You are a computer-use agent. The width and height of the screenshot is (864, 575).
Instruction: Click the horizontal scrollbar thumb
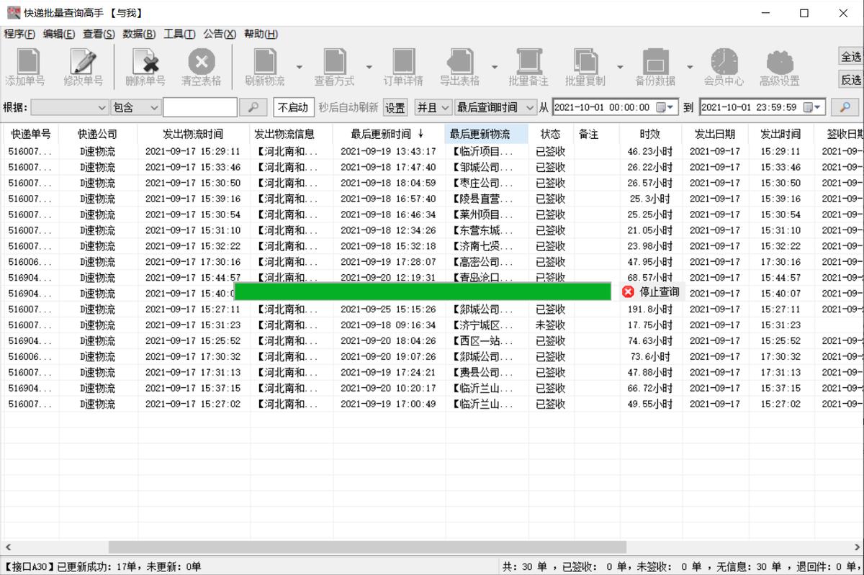pos(367,547)
